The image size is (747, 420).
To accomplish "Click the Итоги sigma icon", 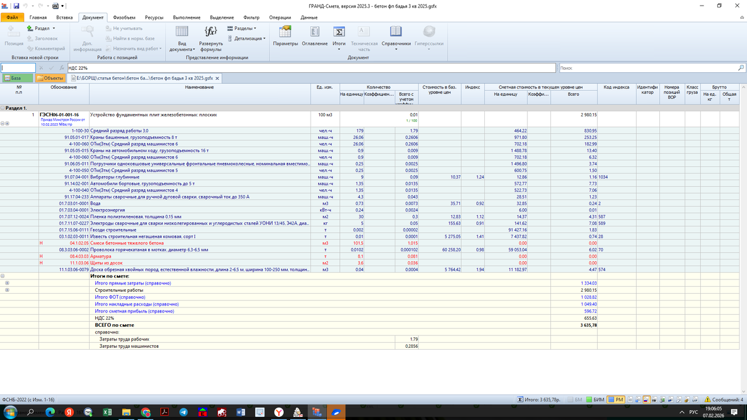I will 339,32.
